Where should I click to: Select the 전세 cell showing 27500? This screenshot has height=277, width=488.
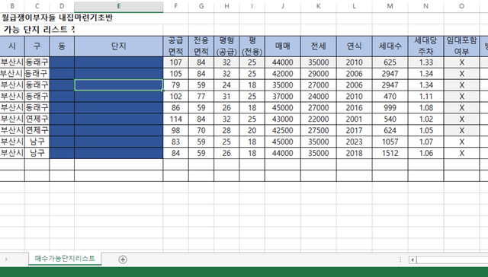[319, 130]
